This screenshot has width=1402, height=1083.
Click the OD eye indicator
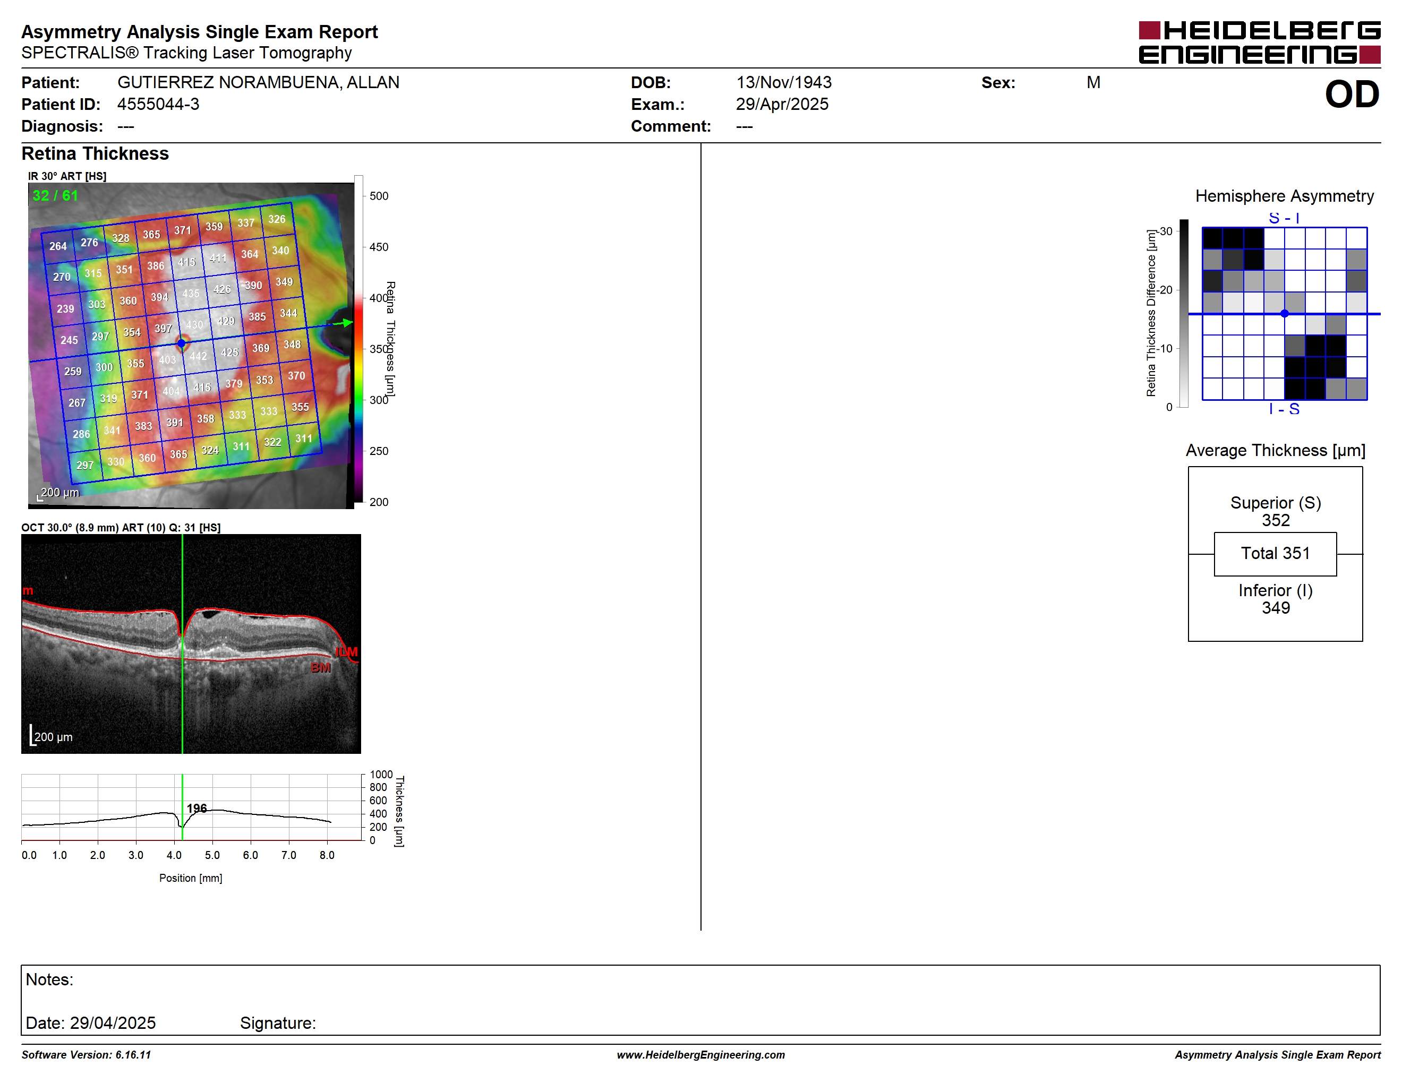(x=1352, y=94)
